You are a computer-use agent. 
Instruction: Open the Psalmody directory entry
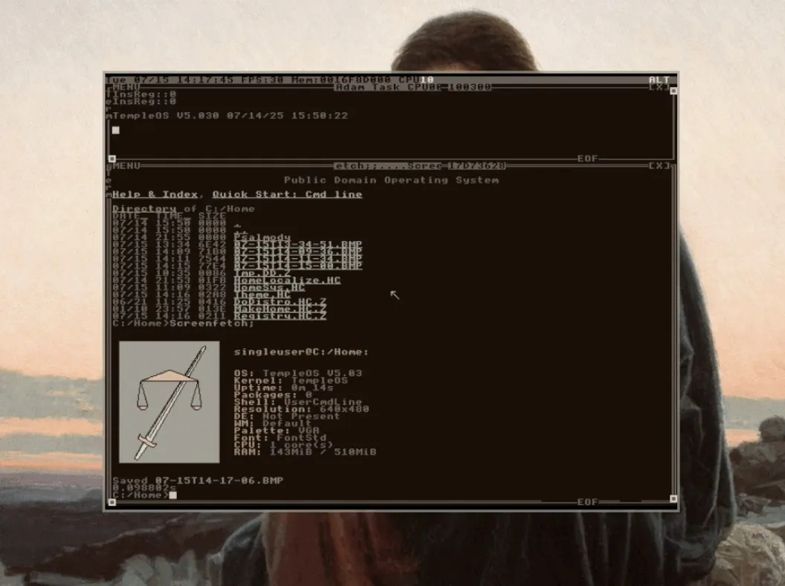click(x=262, y=237)
